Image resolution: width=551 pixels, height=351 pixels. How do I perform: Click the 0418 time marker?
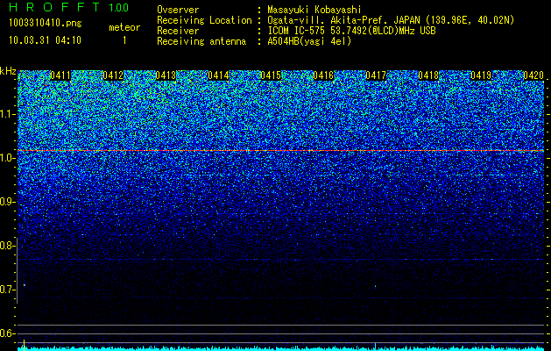click(x=428, y=75)
